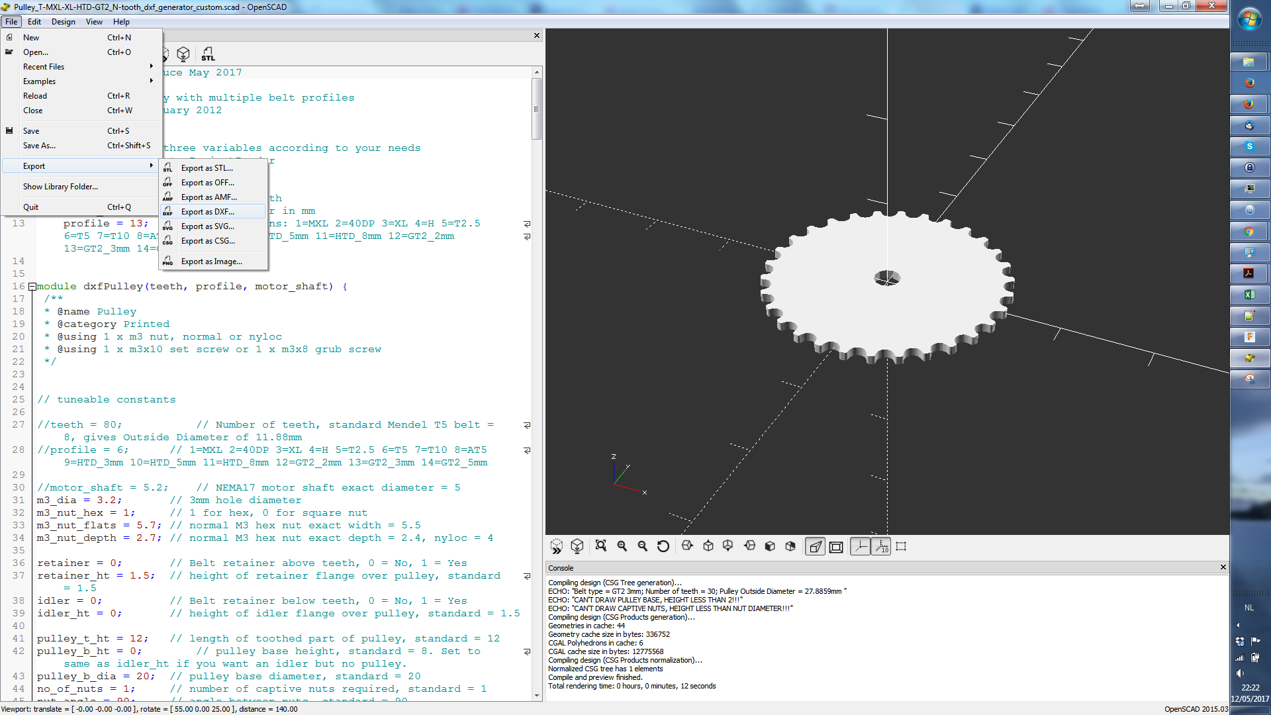
Task: Toggle Perspective projection view
Action: point(815,546)
